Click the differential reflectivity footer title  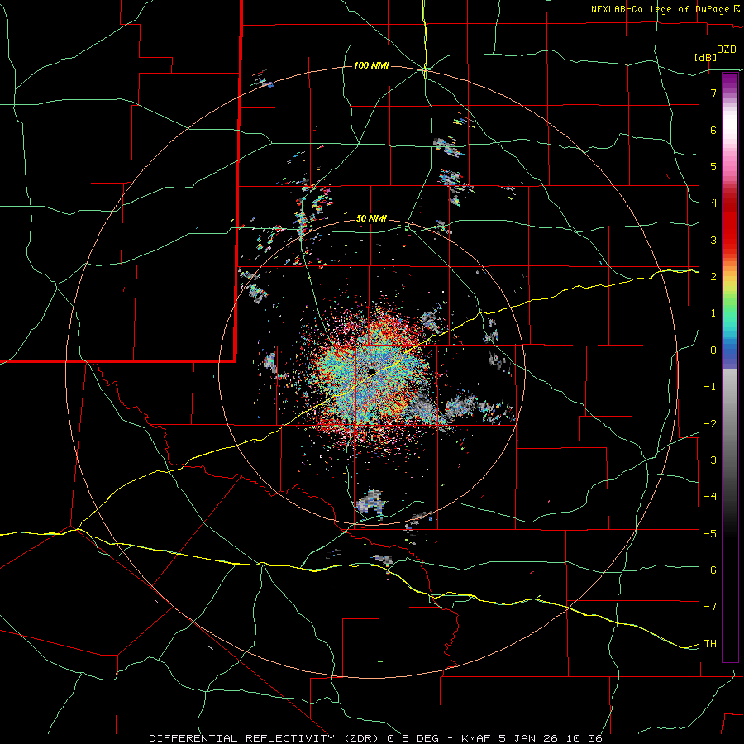(375, 738)
